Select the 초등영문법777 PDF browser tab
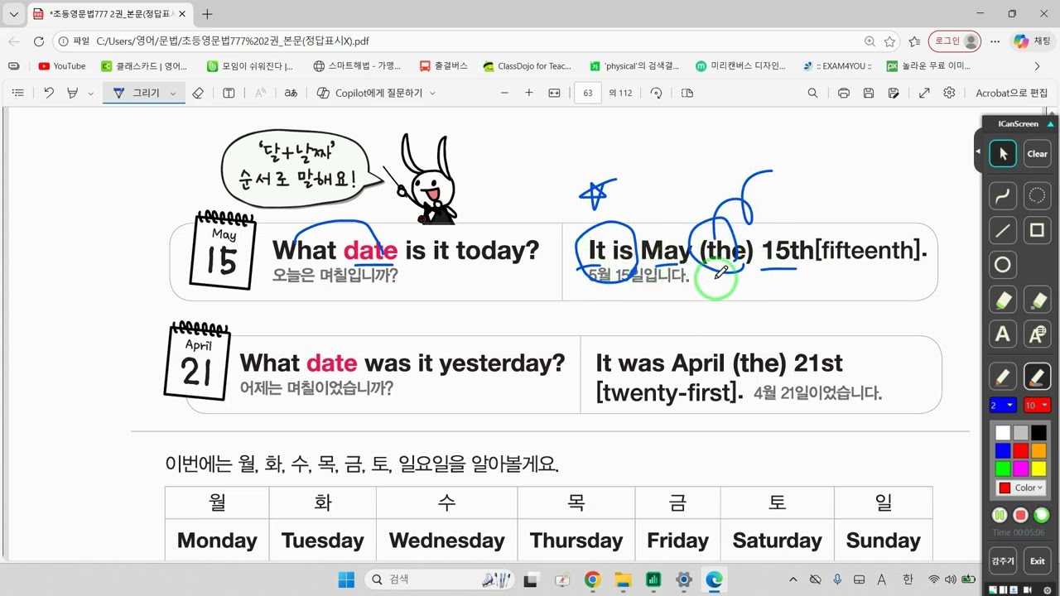Screen dimensions: 1060x596 [x=112, y=14]
